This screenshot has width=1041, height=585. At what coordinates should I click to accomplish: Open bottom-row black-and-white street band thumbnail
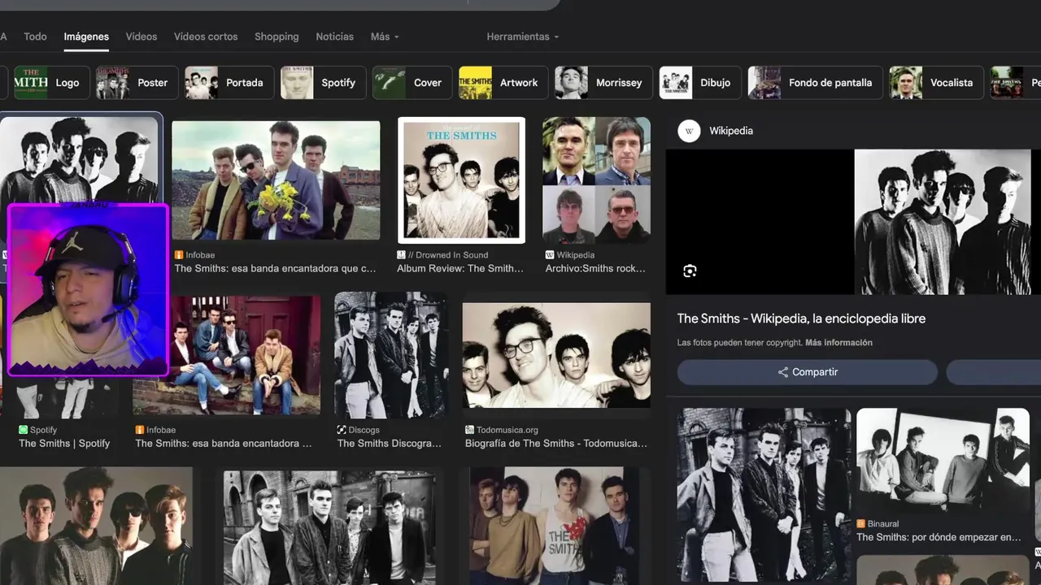coord(329,526)
